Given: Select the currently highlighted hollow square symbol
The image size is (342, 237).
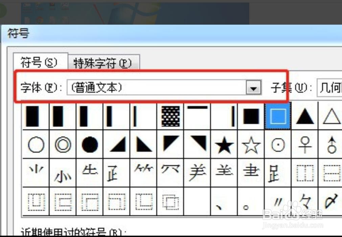Looking at the screenshot, I should pos(277,117).
